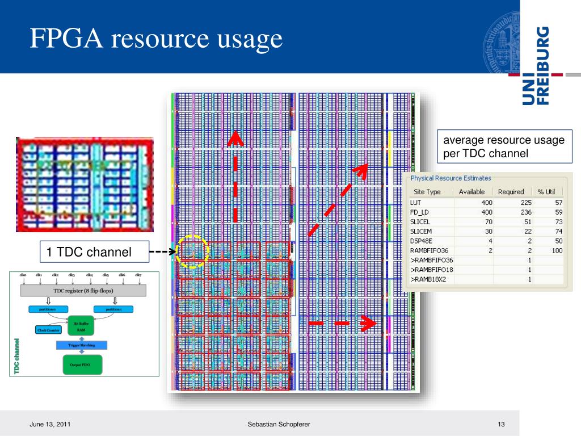Click the FPGA floorplan device view image
Screen dimensions: 581x436
tap(293, 242)
